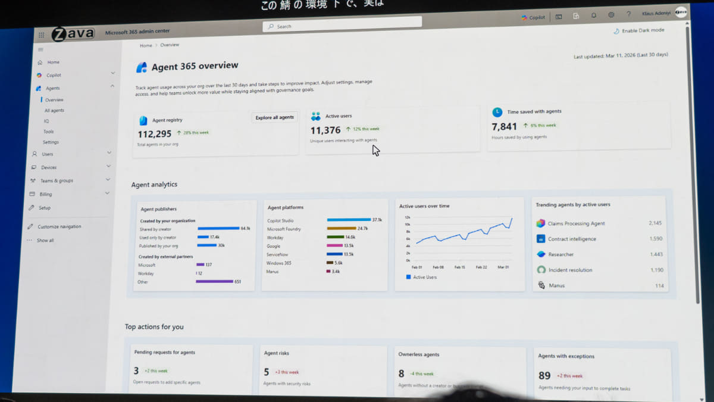
Task: Expand the Billing section chevron
Action: click(107, 192)
